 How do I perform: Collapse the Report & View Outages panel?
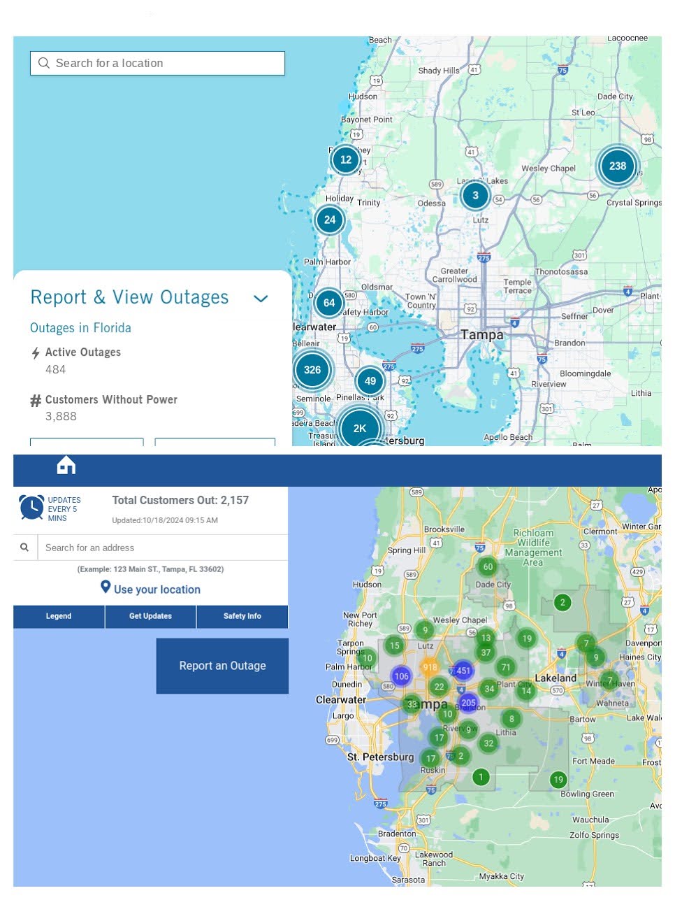pos(261,299)
